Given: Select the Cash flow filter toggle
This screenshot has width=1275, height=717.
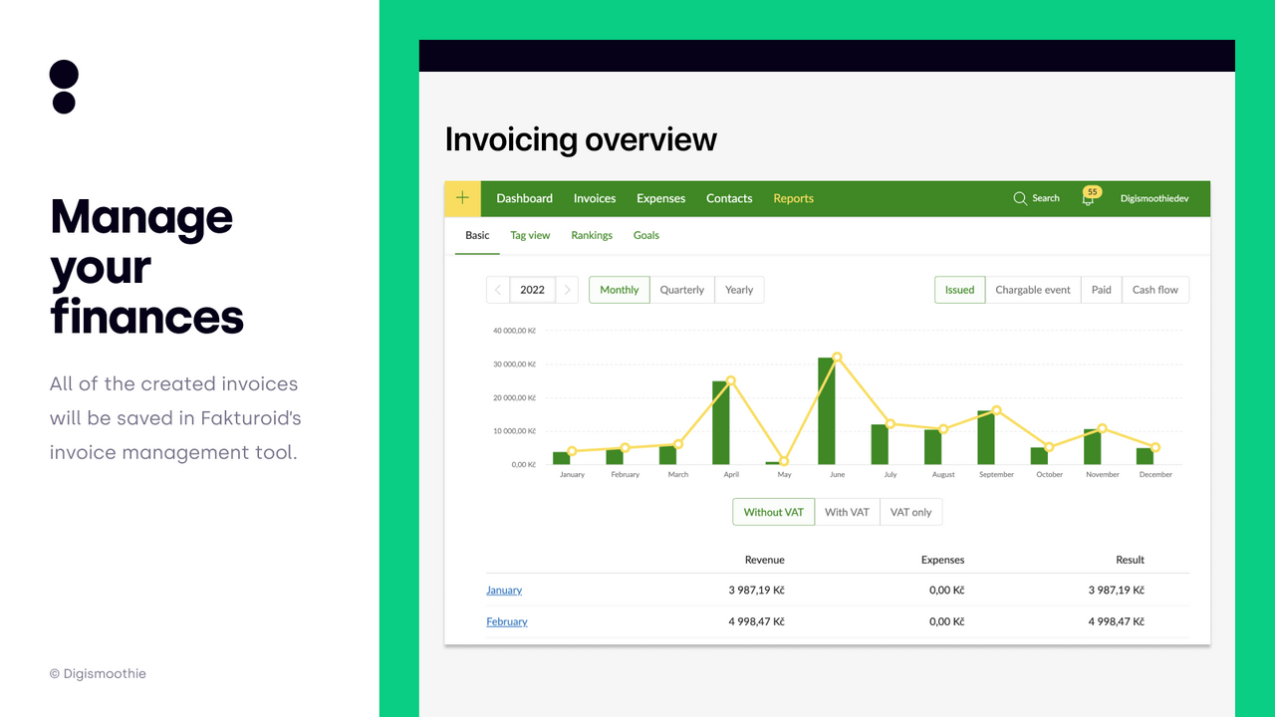Looking at the screenshot, I should (x=1155, y=290).
